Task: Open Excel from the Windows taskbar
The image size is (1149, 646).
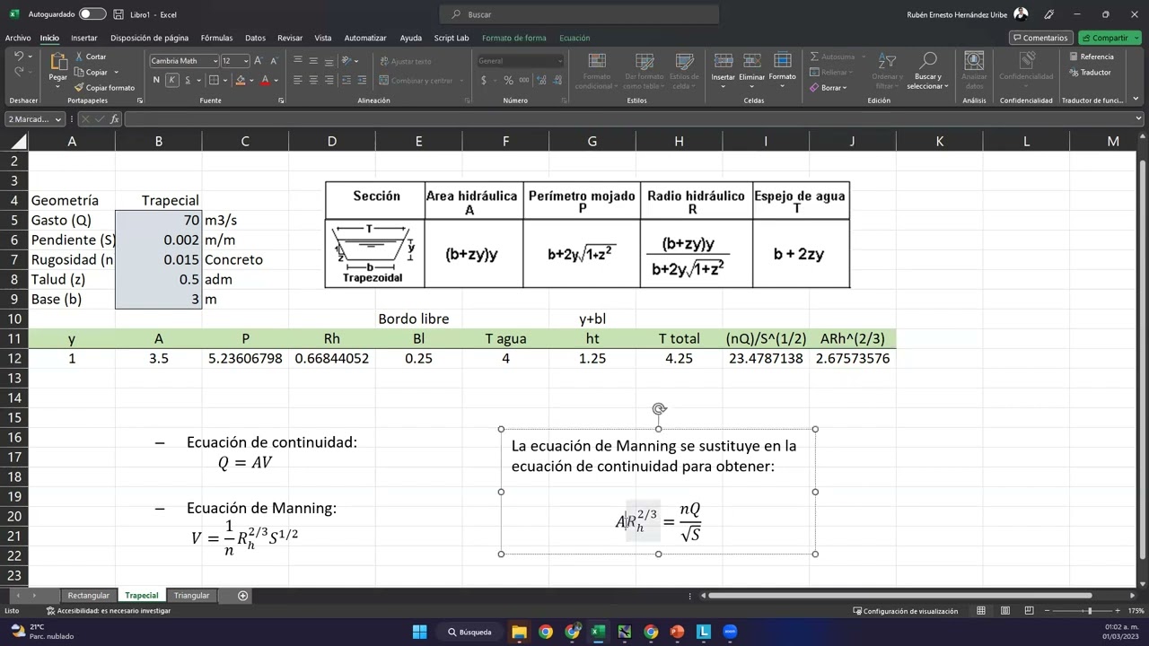Action: (x=598, y=632)
